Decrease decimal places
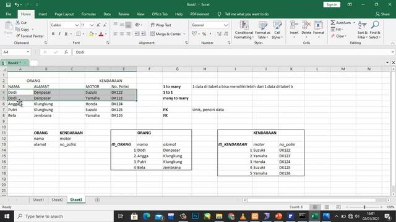 pos(226,34)
